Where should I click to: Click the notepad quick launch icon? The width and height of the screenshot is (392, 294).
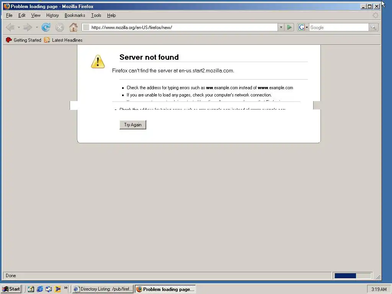point(31,289)
